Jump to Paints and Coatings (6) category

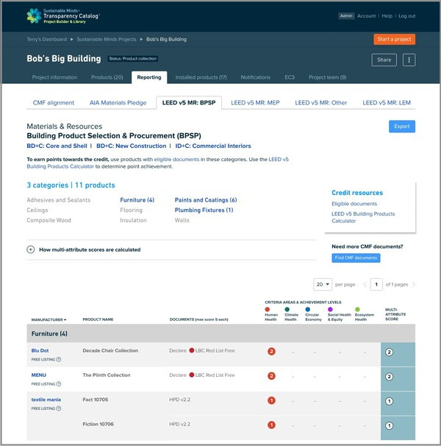coord(206,200)
